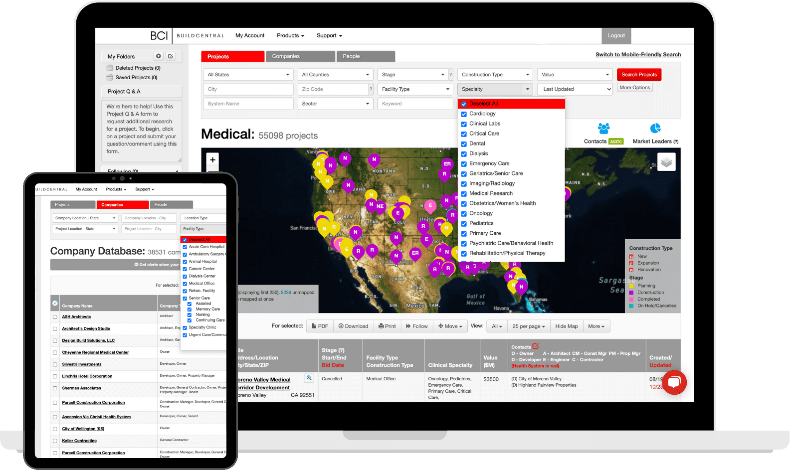Click the edit icon beside Contacts header
790x470 pixels.
pyautogui.click(x=536, y=346)
